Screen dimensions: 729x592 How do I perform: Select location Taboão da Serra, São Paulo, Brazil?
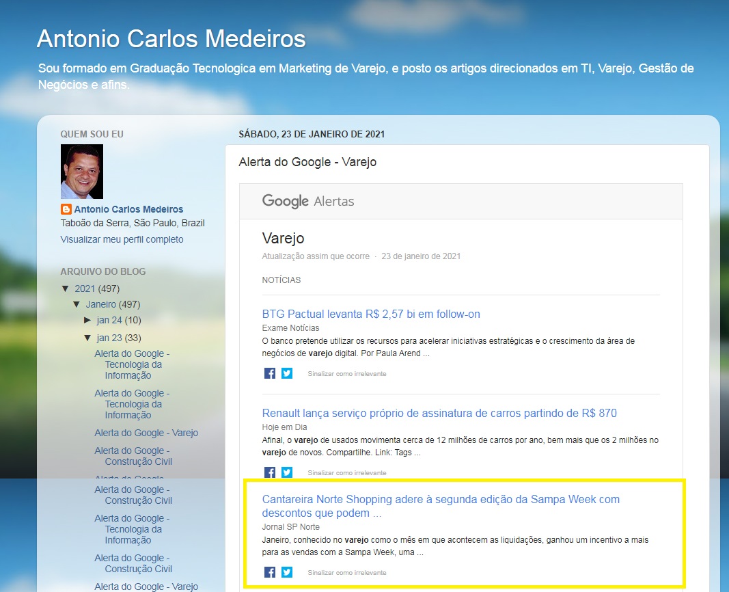click(133, 224)
